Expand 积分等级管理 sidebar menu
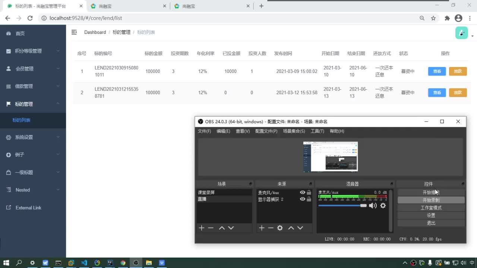The image size is (477, 268). pos(33,51)
